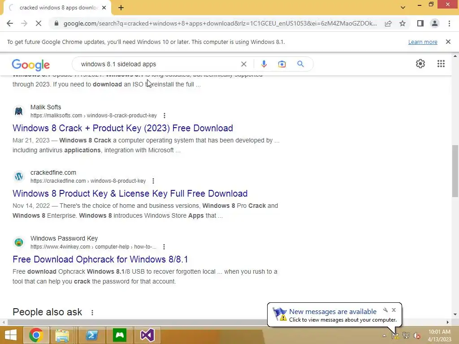Open Learn more about Chrome updates
Screen dimensions: 459x344
pos(423,42)
